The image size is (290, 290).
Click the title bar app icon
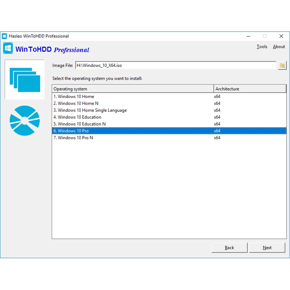click(x=4, y=36)
